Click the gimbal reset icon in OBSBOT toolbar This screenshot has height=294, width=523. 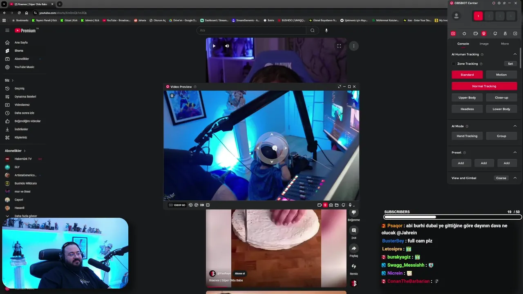[495, 33]
